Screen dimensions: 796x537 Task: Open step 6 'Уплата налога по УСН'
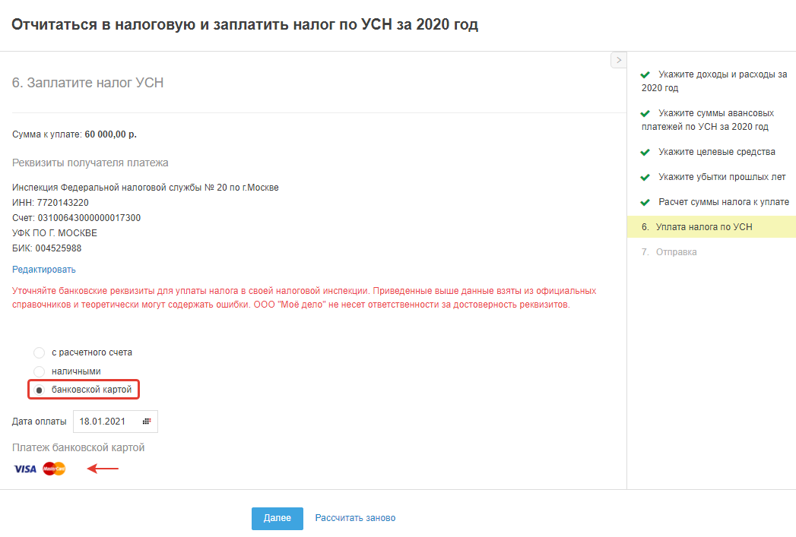click(703, 227)
